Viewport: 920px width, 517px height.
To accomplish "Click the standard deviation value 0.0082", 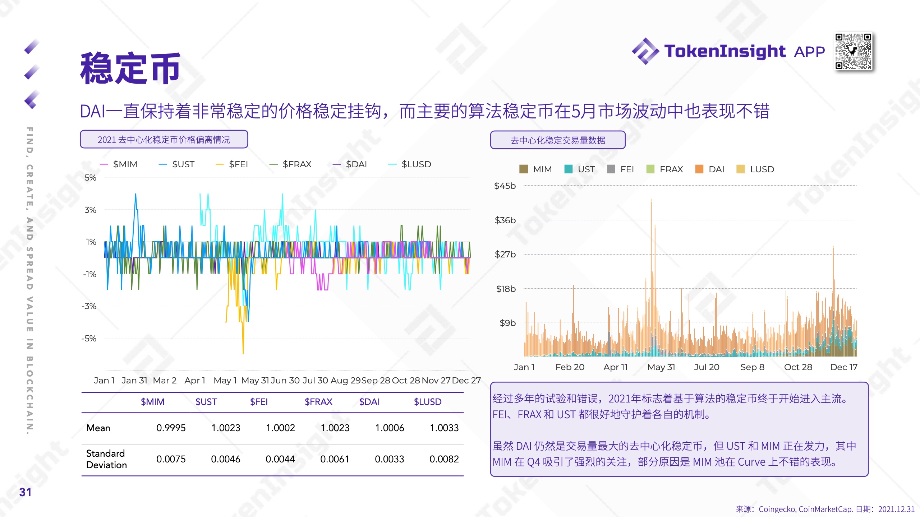I will point(444,459).
